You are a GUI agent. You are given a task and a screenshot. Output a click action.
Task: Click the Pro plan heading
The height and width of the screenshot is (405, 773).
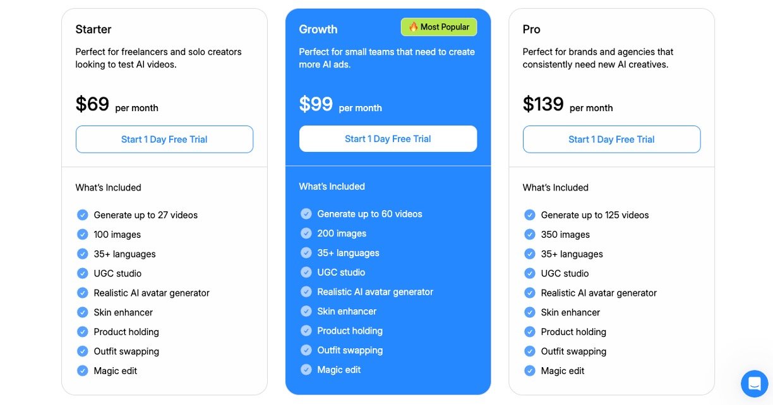point(531,29)
